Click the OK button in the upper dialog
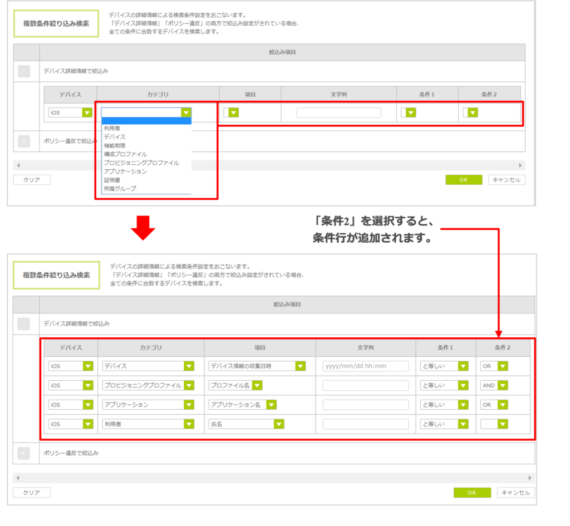The width and height of the screenshot is (570, 526). coord(463,180)
